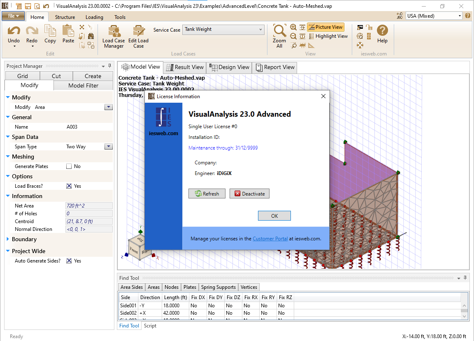
Task: Click the Find Tool scrollbar down arrow
Action: click(464, 316)
